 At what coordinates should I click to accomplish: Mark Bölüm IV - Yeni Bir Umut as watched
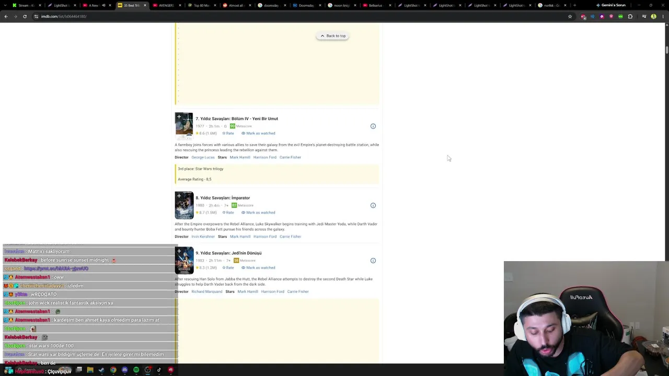tap(258, 133)
